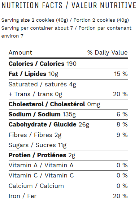Click the Saturated / saturés 4g line

[42, 85]
